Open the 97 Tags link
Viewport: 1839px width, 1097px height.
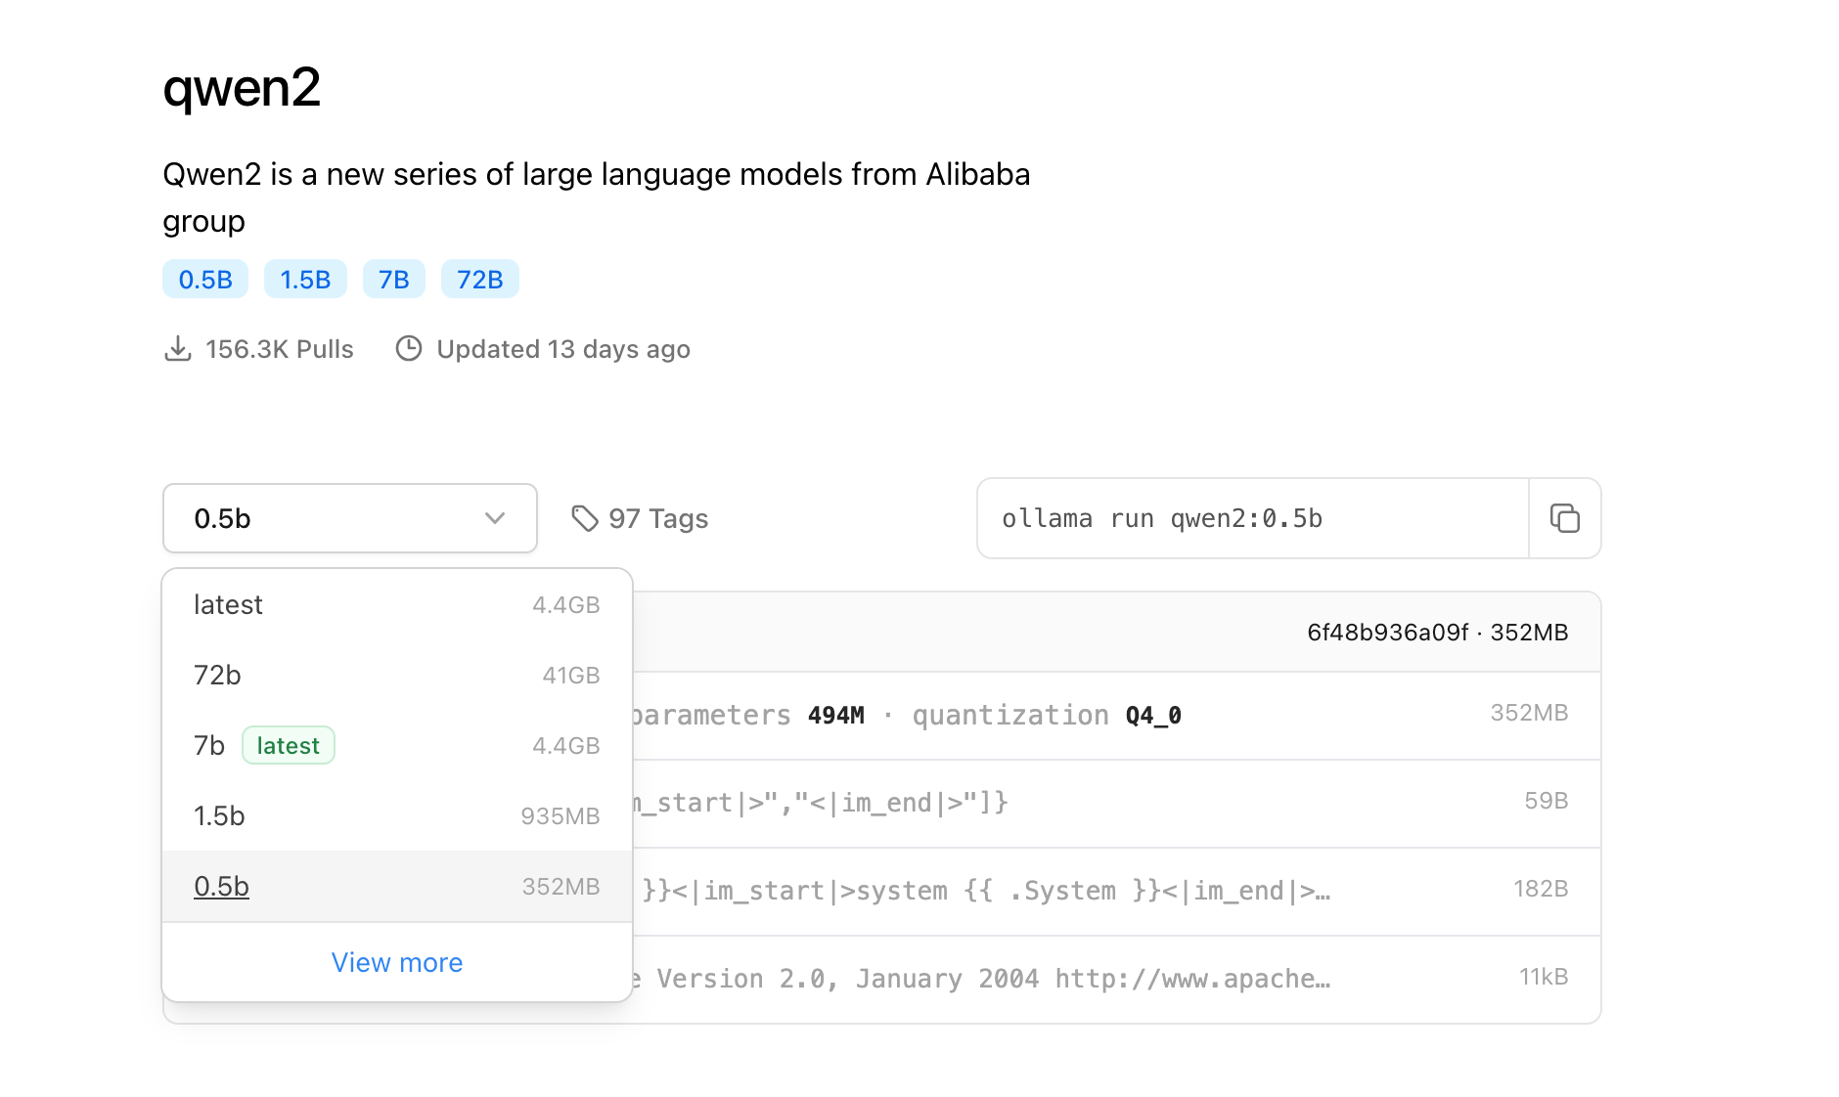click(x=657, y=519)
